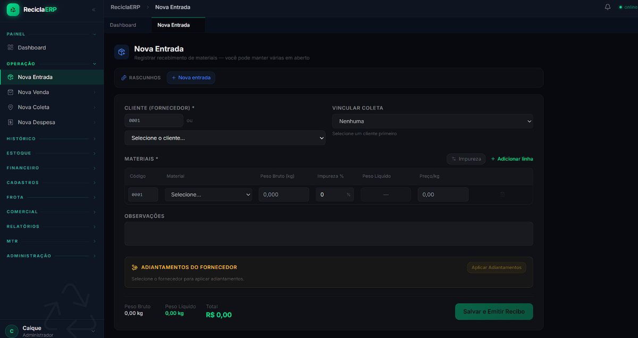Open the Selecione o cliente dropdown
The image size is (638, 338).
coord(225,138)
